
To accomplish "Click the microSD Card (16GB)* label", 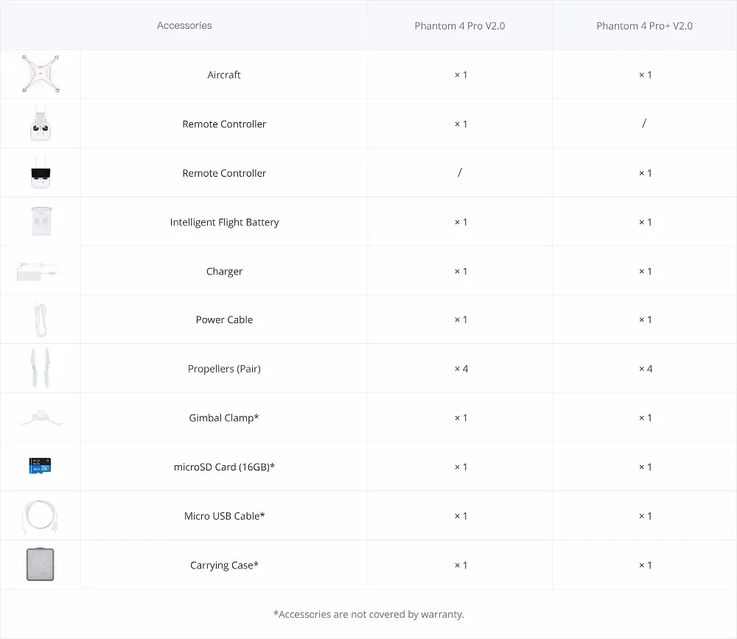I will [x=224, y=467].
